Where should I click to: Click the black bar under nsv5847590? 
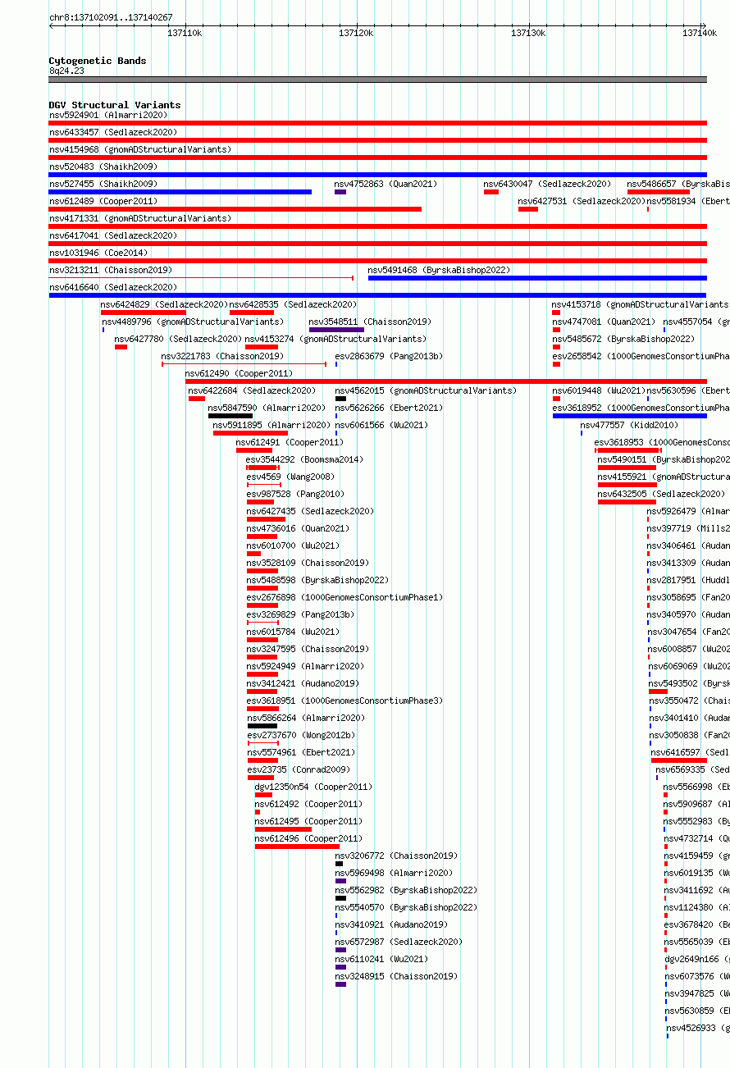tap(230, 416)
